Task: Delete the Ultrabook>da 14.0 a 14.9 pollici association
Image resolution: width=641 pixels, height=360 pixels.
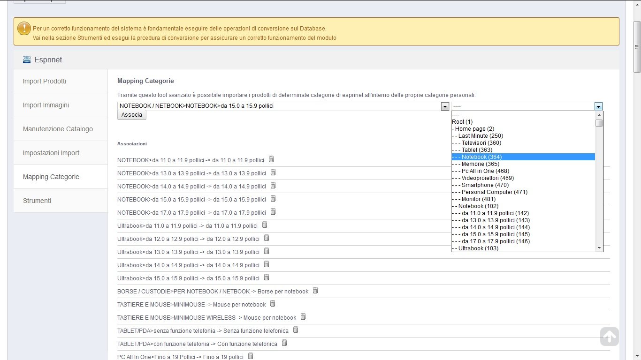Action: [x=267, y=264]
